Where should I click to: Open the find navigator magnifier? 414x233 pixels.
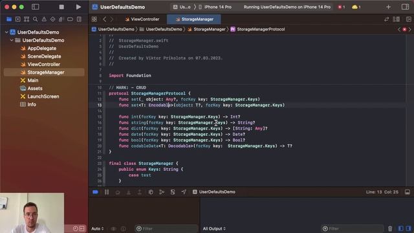pos(35,19)
